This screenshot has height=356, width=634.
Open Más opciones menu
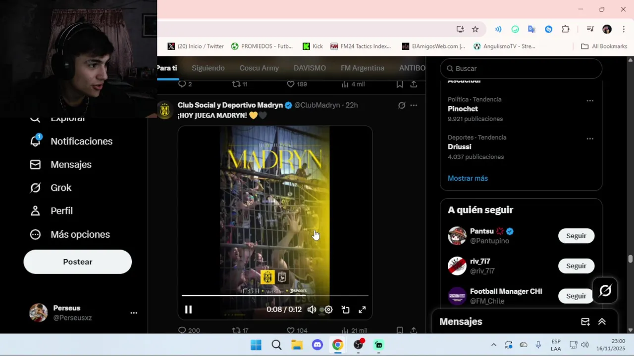point(70,234)
